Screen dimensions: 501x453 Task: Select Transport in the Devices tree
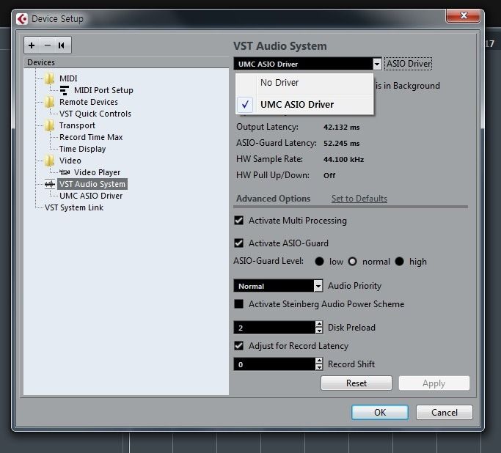coord(77,125)
